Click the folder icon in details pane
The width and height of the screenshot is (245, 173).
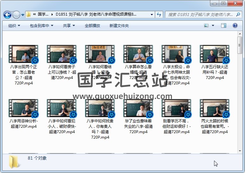15,162
